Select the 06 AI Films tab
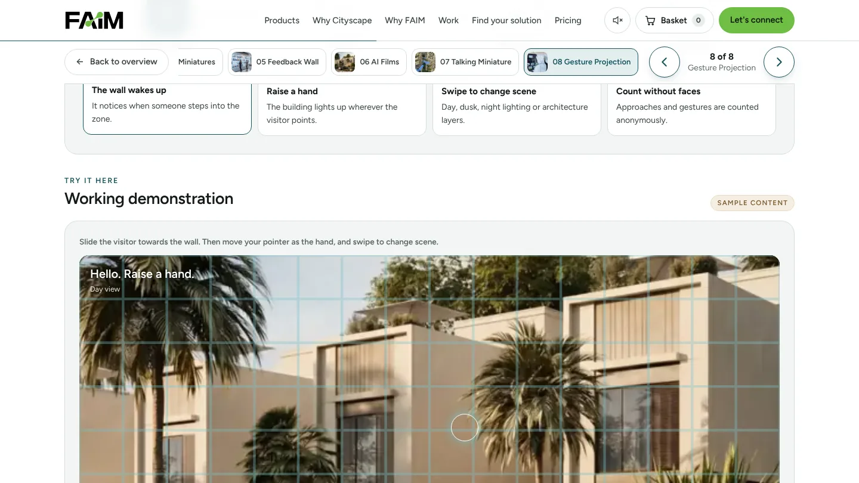Screen dimensions: 859x483 click(369, 62)
